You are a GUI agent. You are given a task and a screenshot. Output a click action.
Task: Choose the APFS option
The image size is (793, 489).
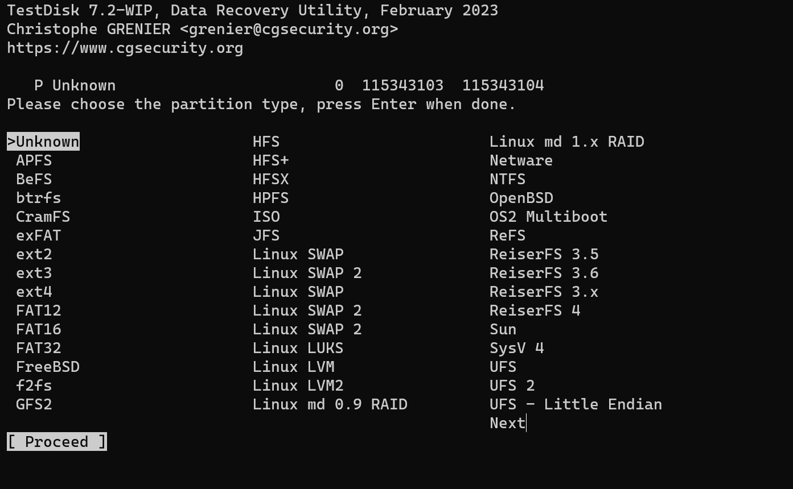point(34,160)
